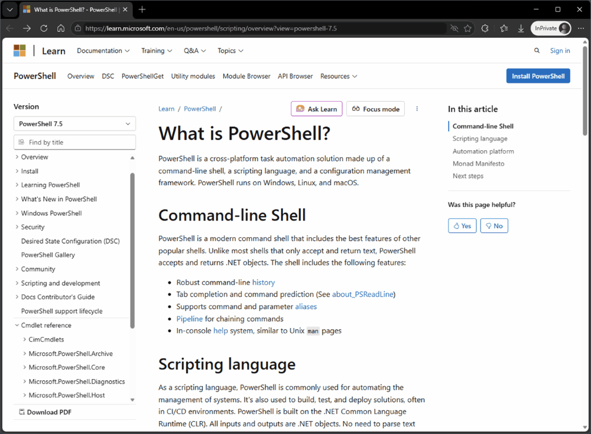Collapse the Cmdlet reference section

(17, 325)
